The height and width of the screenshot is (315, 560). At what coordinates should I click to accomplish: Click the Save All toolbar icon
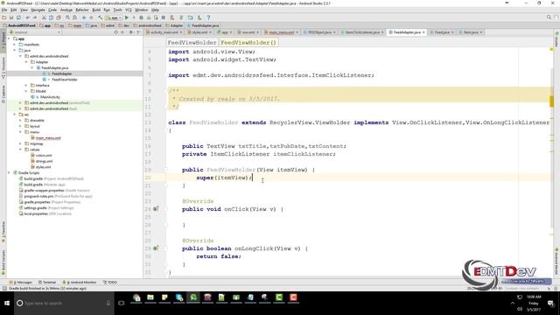click(x=11, y=17)
